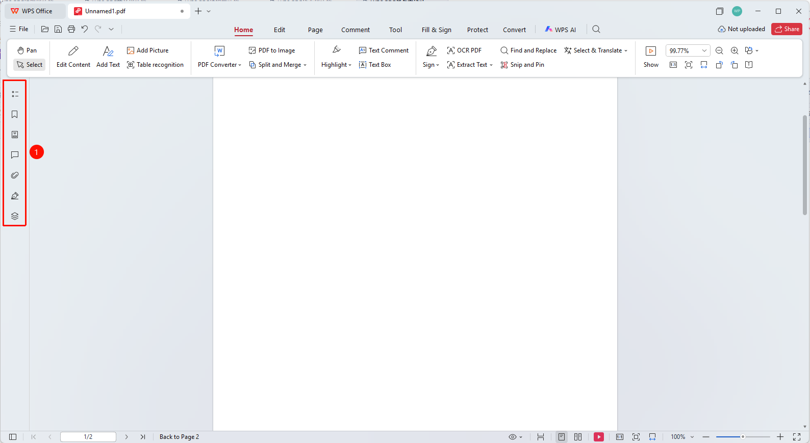Click the zoom slider plus button
810x443 pixels.
780,437
